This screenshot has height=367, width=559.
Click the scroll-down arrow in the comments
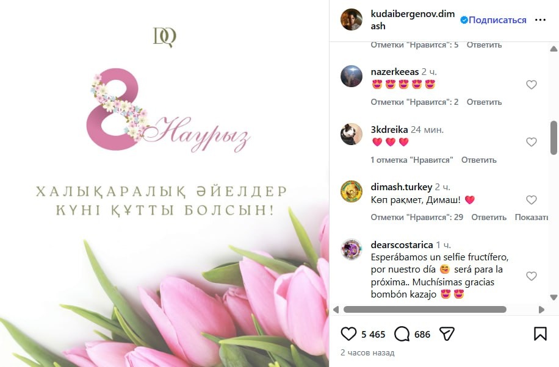tap(554, 297)
